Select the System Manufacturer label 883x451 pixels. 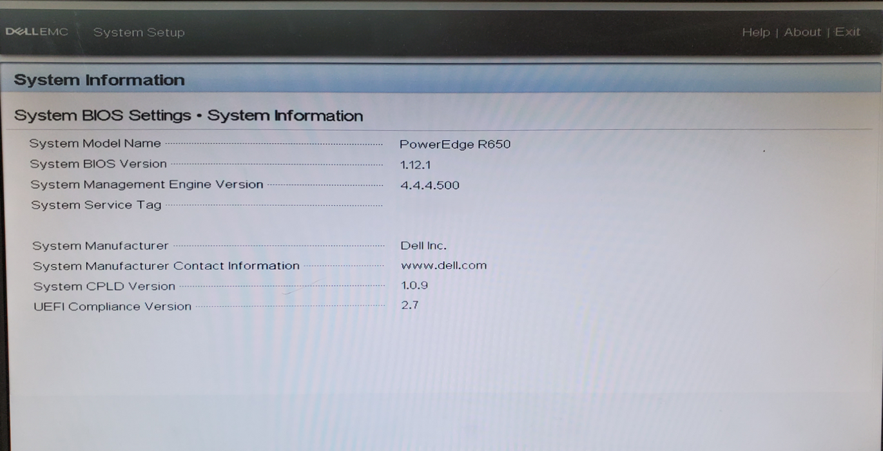tap(101, 245)
